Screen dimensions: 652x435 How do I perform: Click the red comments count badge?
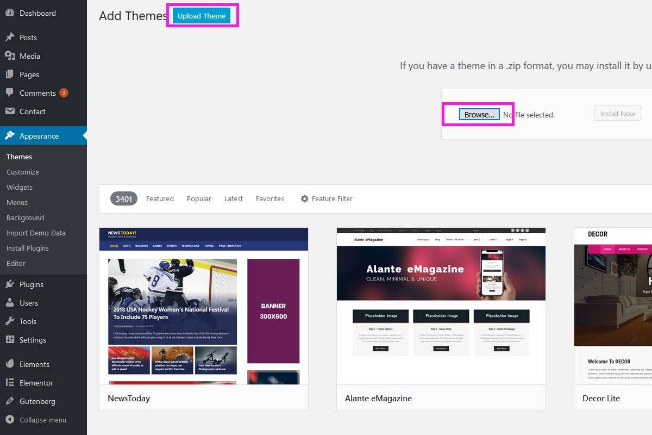[x=64, y=93]
